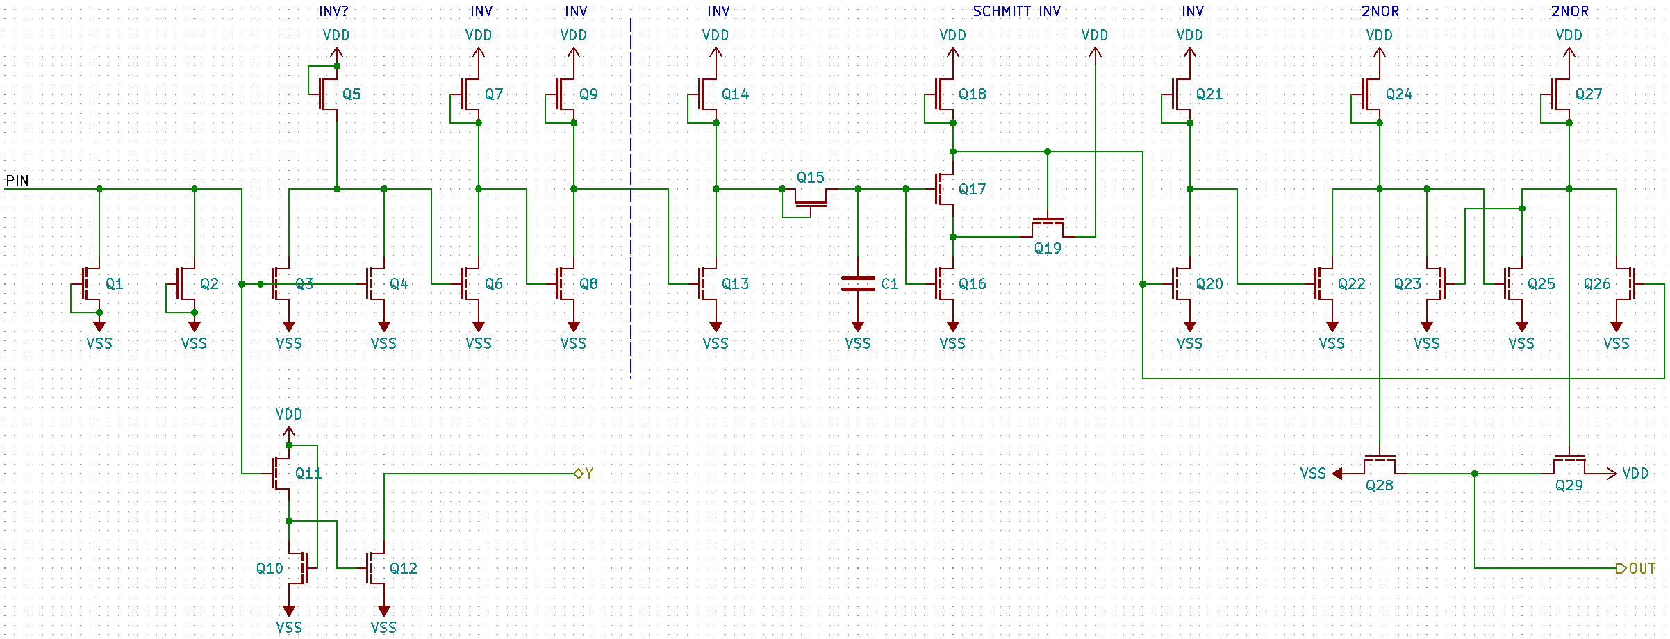The width and height of the screenshot is (1670, 639).
Task: Click the Q18 transistor symbol
Action: point(945,94)
